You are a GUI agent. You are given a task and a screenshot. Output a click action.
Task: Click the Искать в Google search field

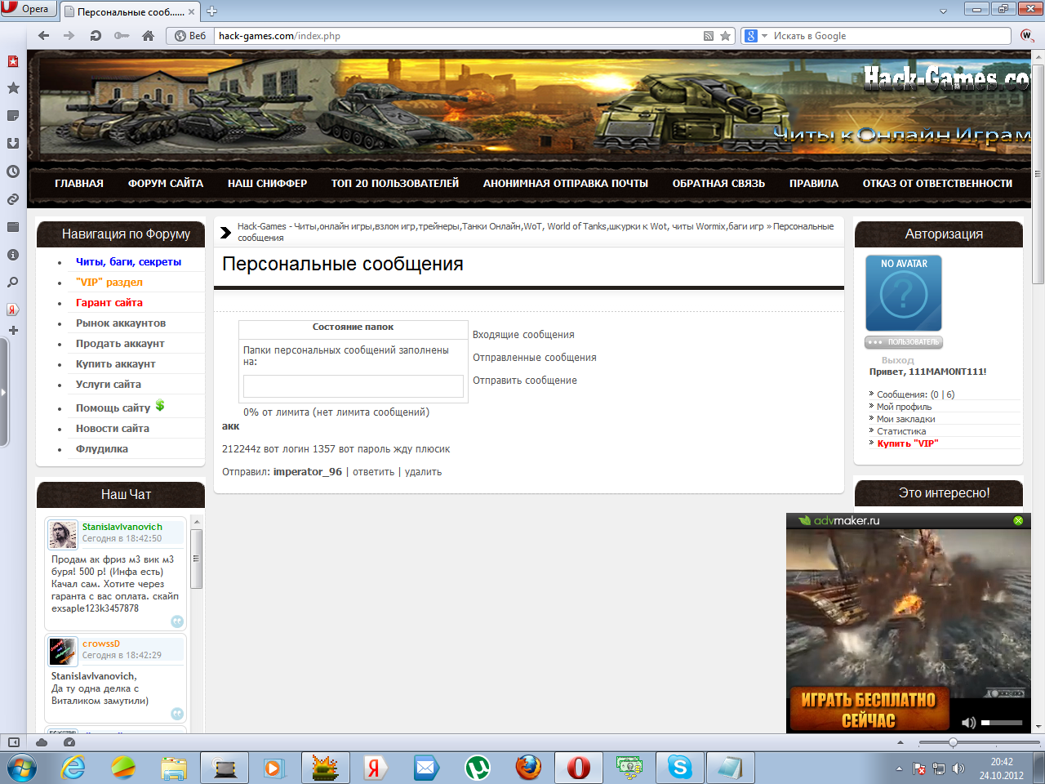[890, 36]
